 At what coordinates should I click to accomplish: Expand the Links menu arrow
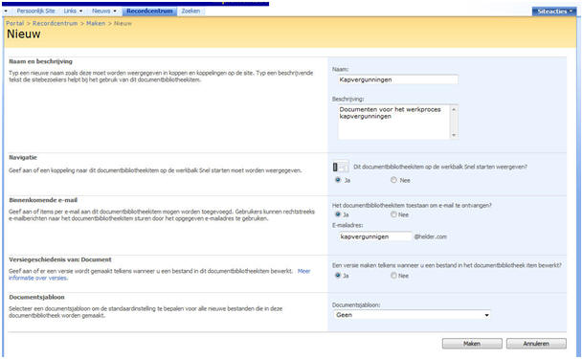pyautogui.click(x=80, y=11)
